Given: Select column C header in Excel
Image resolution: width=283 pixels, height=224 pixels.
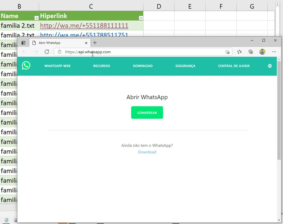Looking at the screenshot, I should (x=91, y=7).
